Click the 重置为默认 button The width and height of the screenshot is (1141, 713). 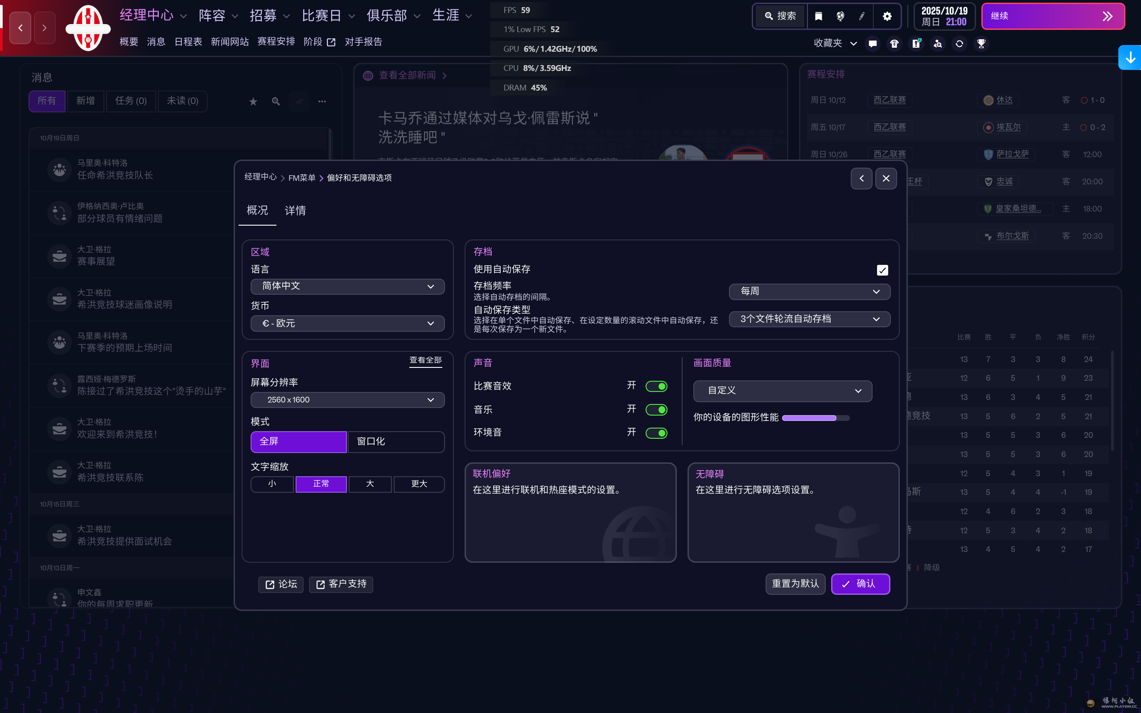pos(795,584)
